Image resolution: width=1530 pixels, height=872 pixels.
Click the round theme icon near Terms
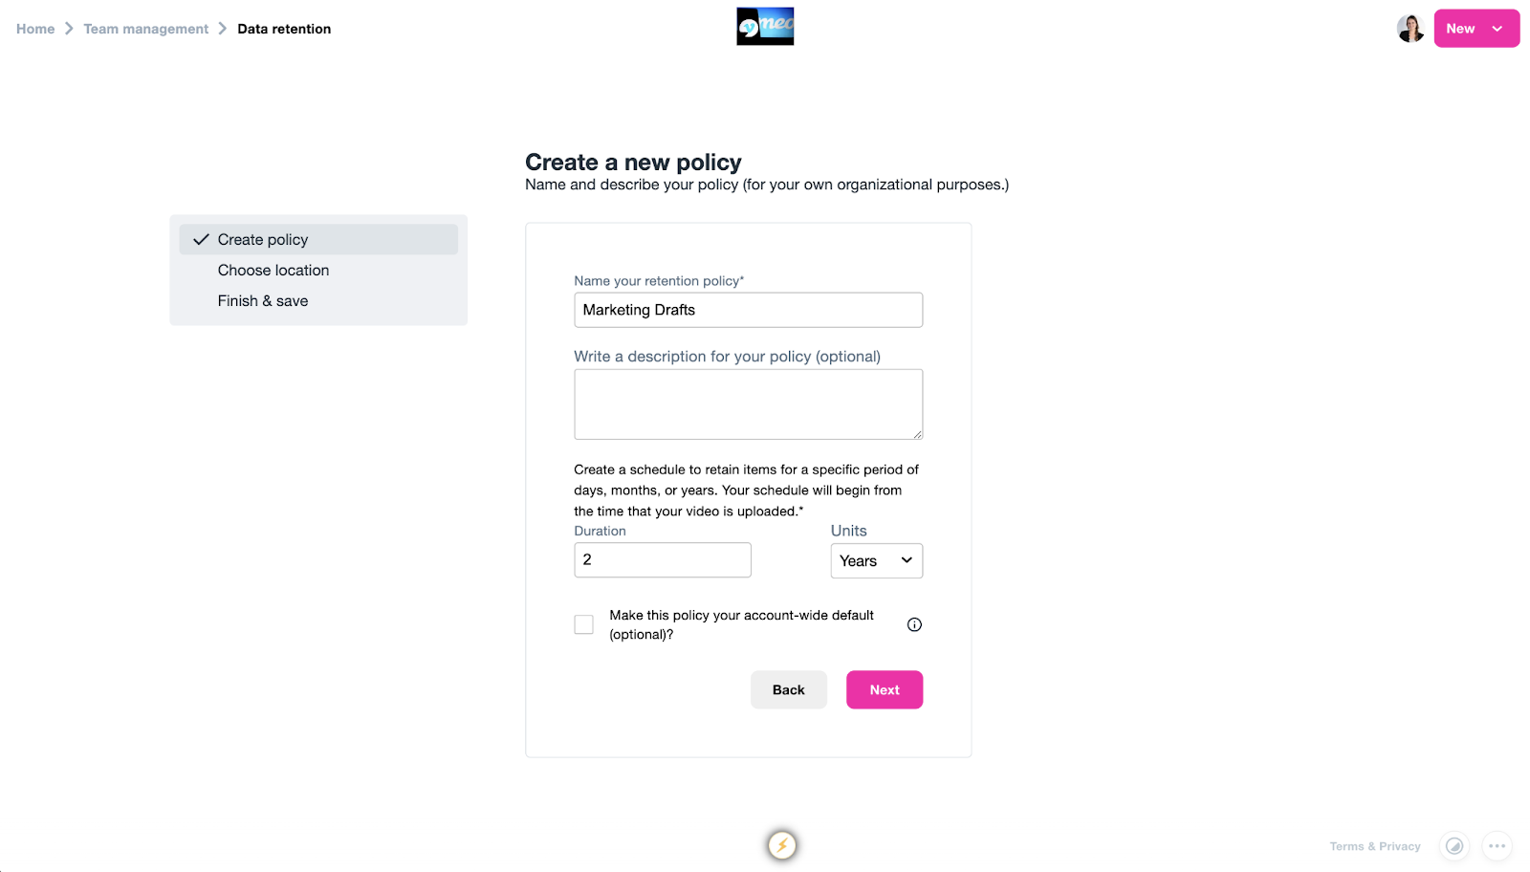pyautogui.click(x=1454, y=846)
